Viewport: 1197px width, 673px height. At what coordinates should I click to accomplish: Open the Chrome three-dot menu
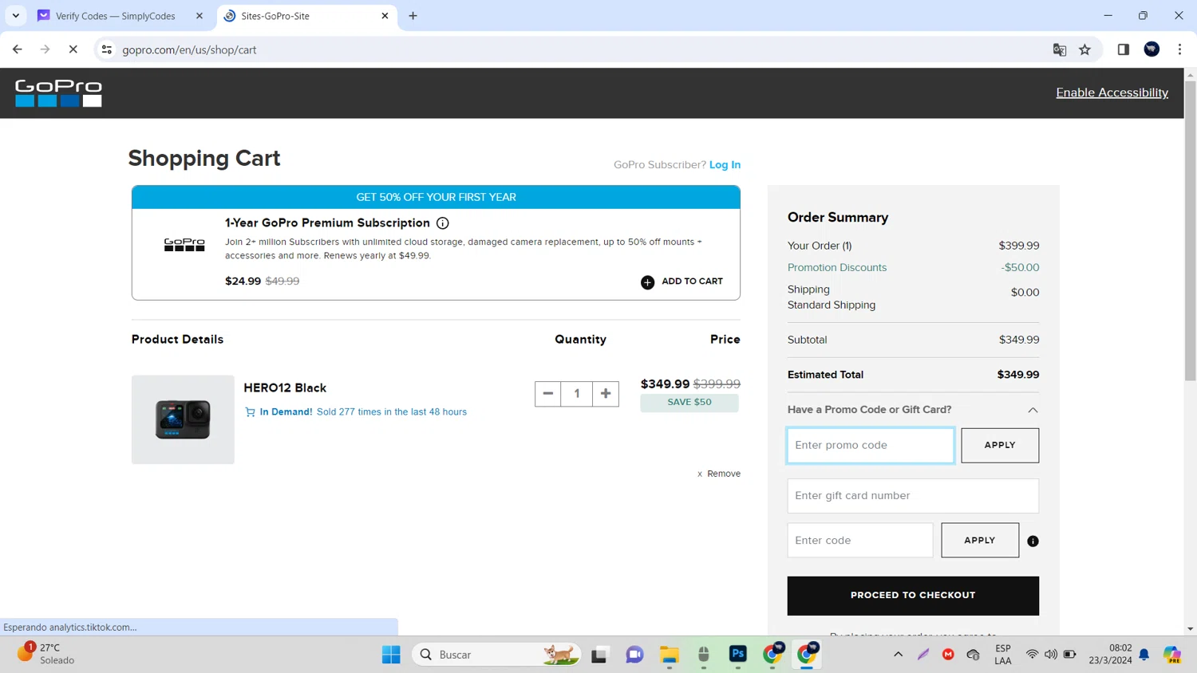click(1179, 49)
